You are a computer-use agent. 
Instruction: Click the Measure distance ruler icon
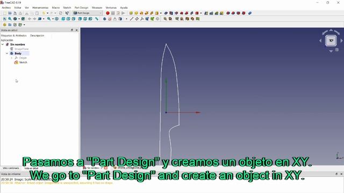pos(97,19)
